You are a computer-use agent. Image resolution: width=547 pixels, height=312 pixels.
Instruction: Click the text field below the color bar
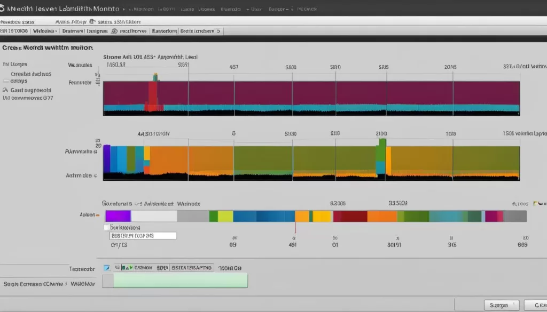click(x=142, y=235)
